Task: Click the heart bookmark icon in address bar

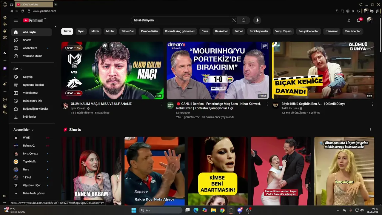Action: point(358,11)
